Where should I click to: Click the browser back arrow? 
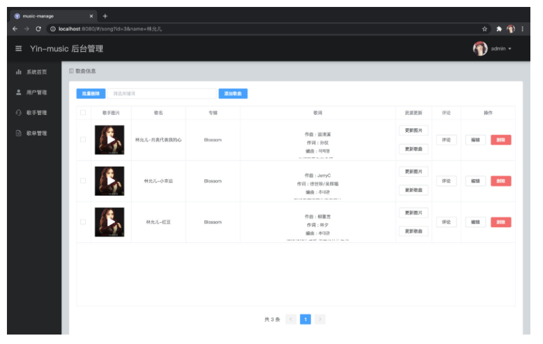[x=15, y=29]
